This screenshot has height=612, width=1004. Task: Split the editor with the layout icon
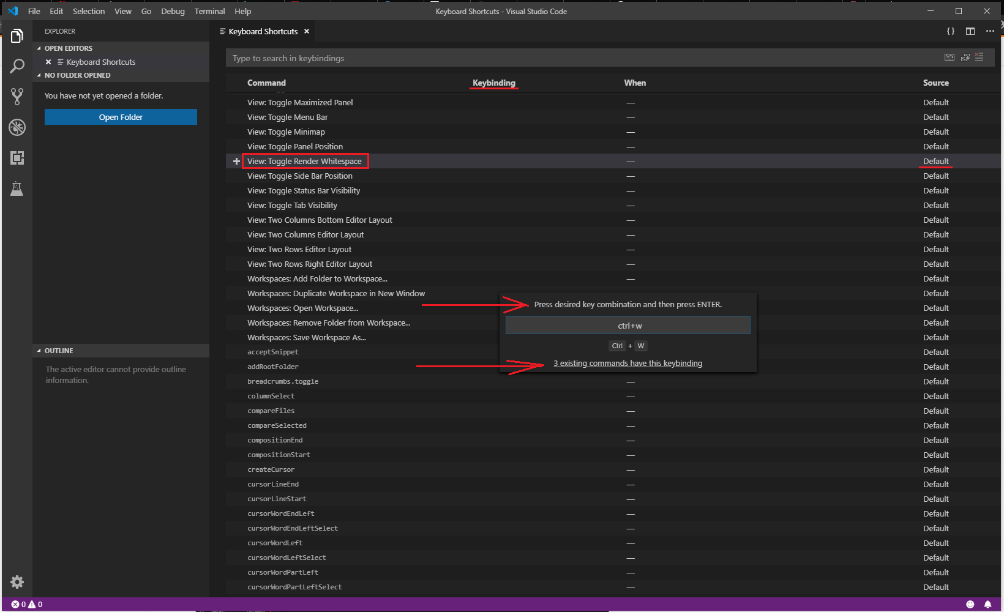[x=970, y=31]
